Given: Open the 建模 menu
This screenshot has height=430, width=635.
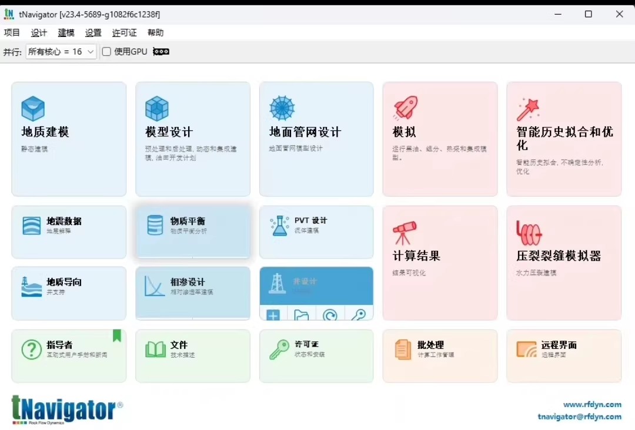Looking at the screenshot, I should [x=66, y=33].
